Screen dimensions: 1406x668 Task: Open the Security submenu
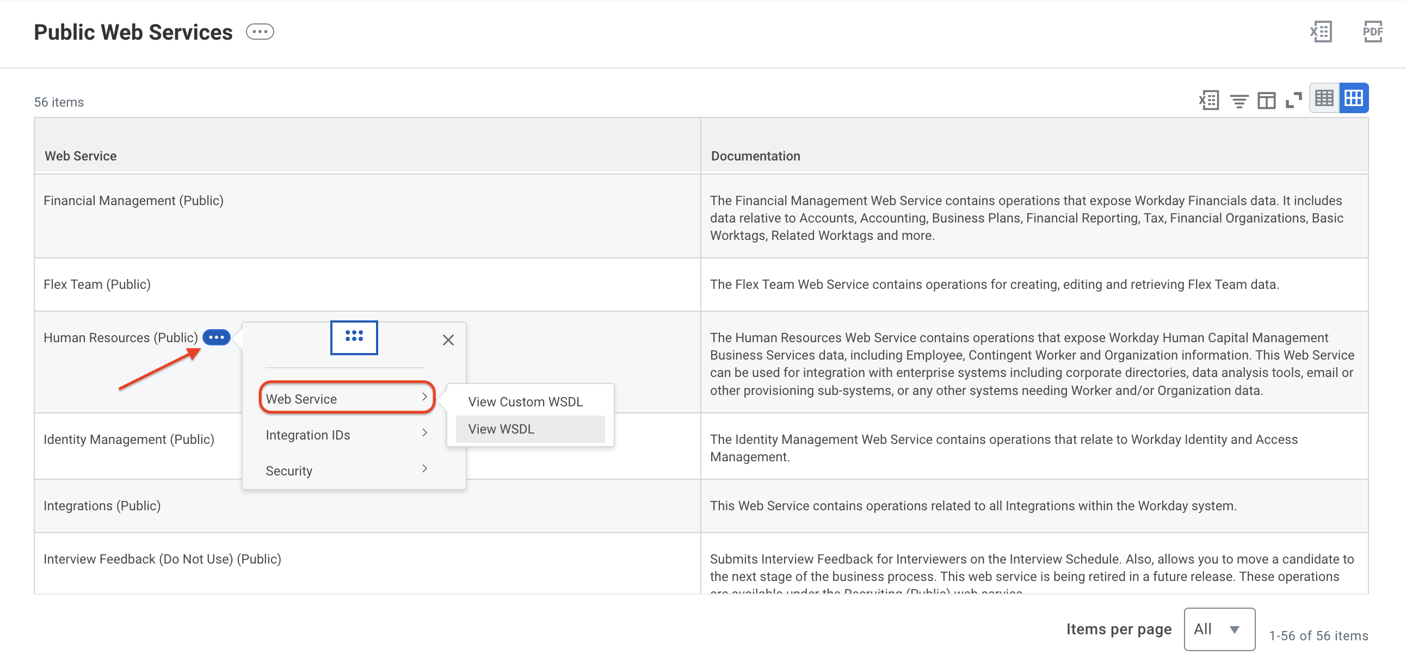[x=347, y=470]
